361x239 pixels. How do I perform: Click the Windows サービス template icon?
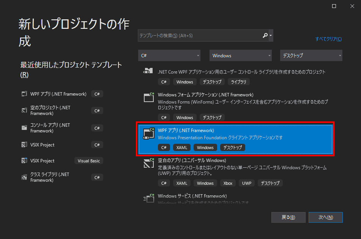[149, 198]
